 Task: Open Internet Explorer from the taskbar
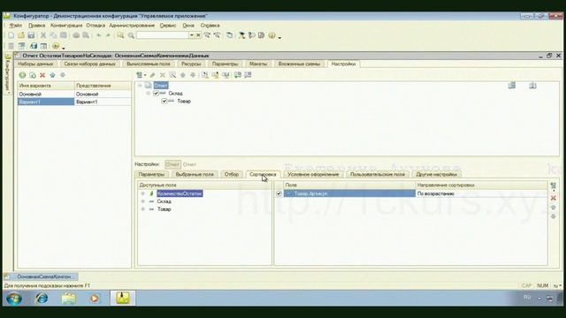[x=42, y=299]
